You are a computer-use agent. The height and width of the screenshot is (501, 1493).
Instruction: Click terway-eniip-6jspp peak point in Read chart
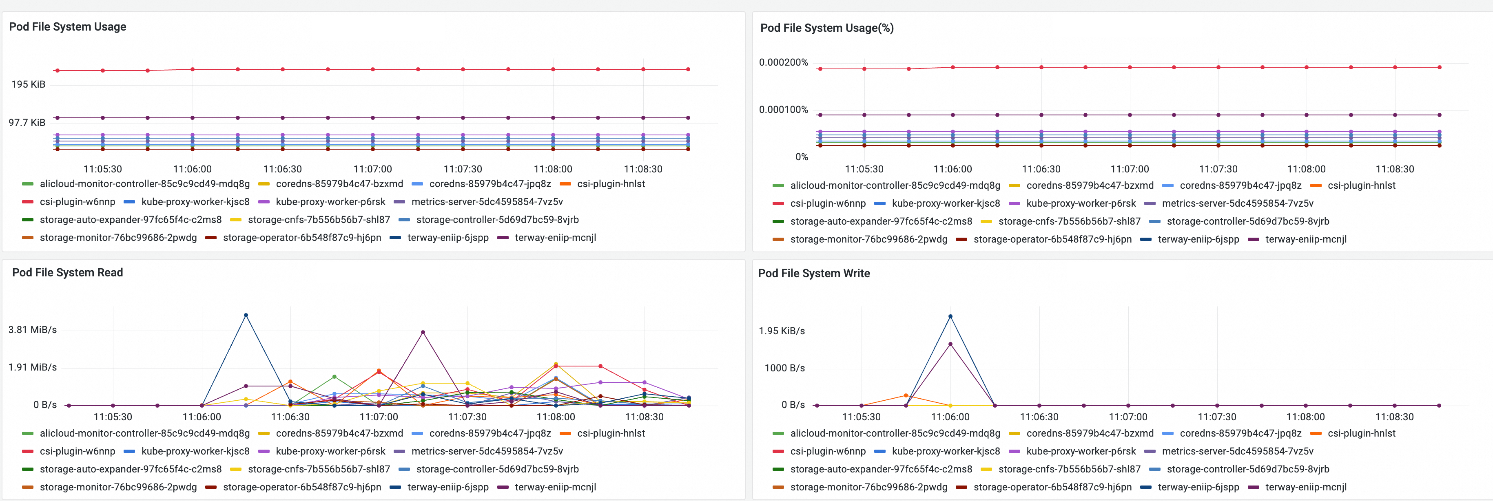point(246,315)
